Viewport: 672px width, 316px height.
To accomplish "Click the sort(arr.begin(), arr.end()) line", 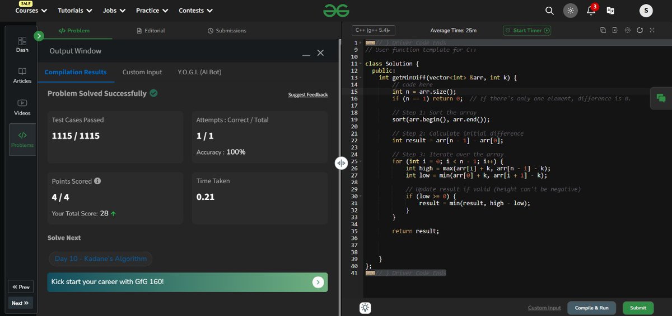I will pyautogui.click(x=441, y=119).
